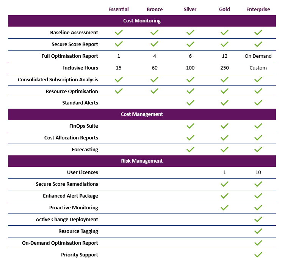Select the Essential plan column header
The width and height of the screenshot is (285, 261).
pos(119,9)
